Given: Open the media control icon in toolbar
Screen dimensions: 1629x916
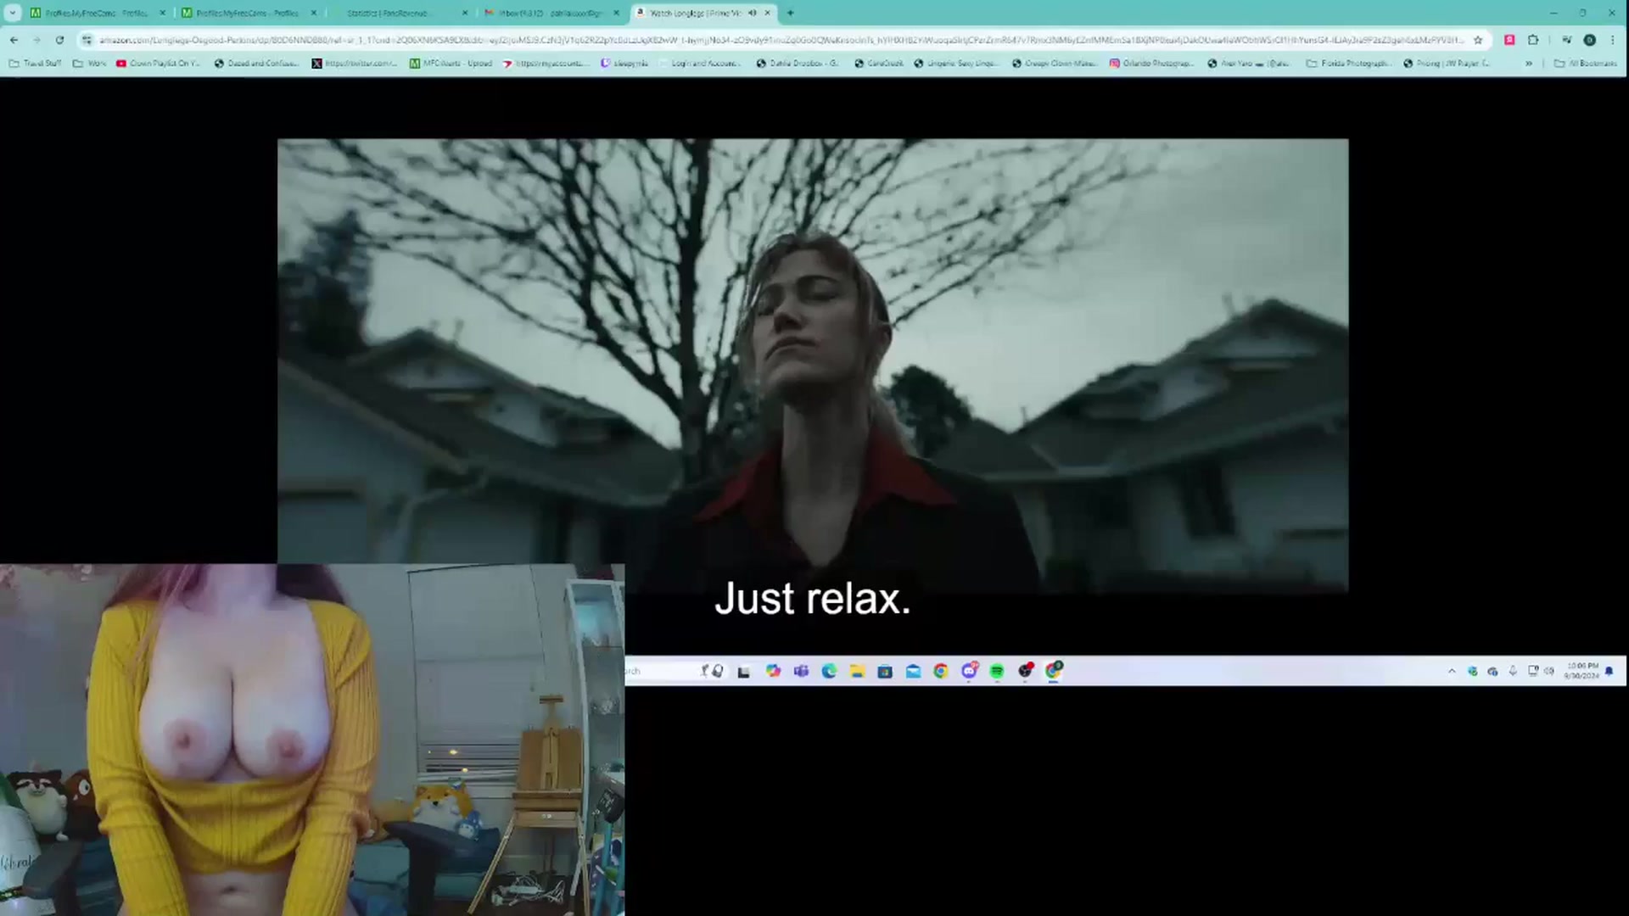Looking at the screenshot, I should pyautogui.click(x=1566, y=40).
